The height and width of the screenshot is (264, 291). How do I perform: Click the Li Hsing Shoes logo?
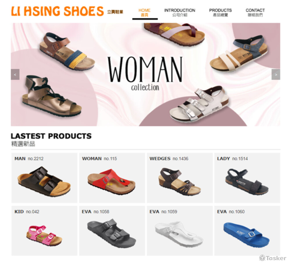[x=67, y=11]
